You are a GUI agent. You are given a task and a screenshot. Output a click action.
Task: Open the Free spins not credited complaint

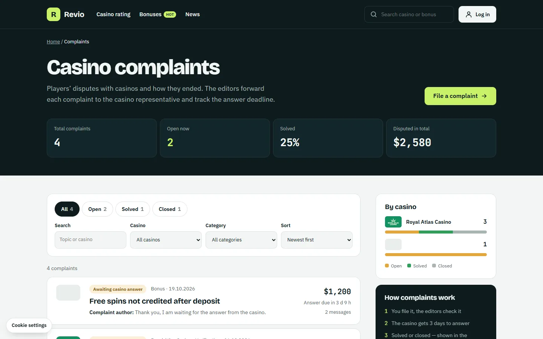pos(155,301)
